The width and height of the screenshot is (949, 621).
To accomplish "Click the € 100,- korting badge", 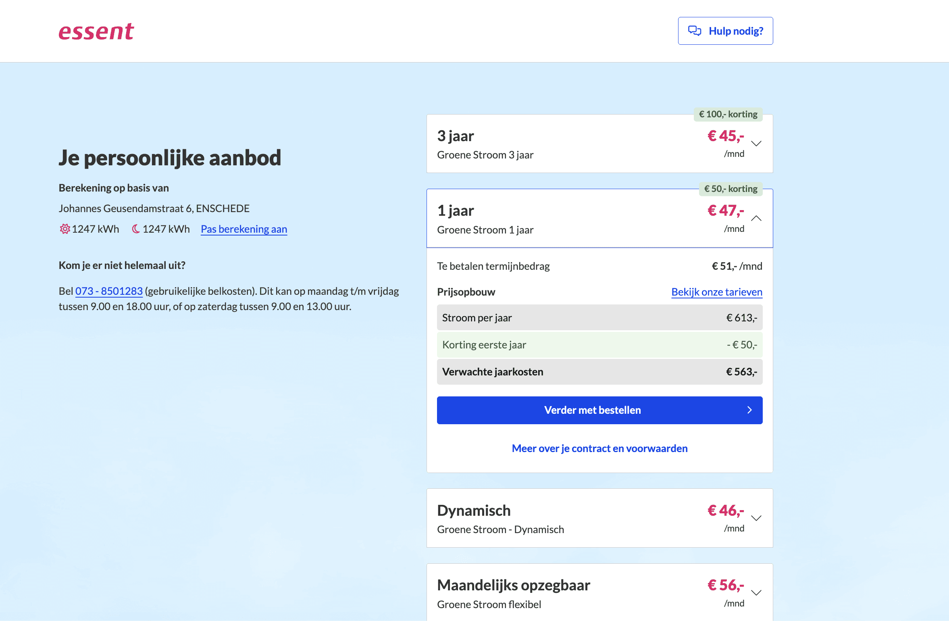I will pyautogui.click(x=728, y=114).
